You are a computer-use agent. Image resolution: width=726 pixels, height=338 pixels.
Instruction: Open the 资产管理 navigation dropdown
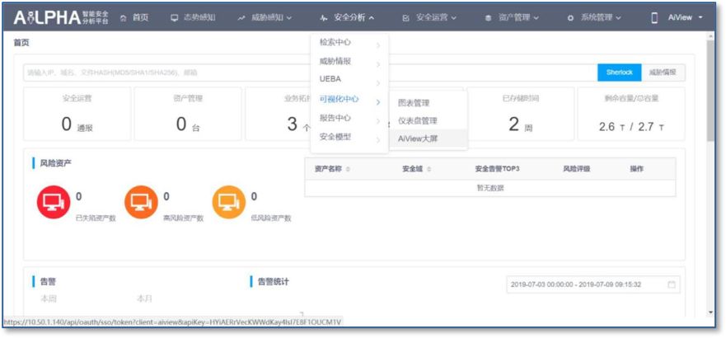(512, 17)
